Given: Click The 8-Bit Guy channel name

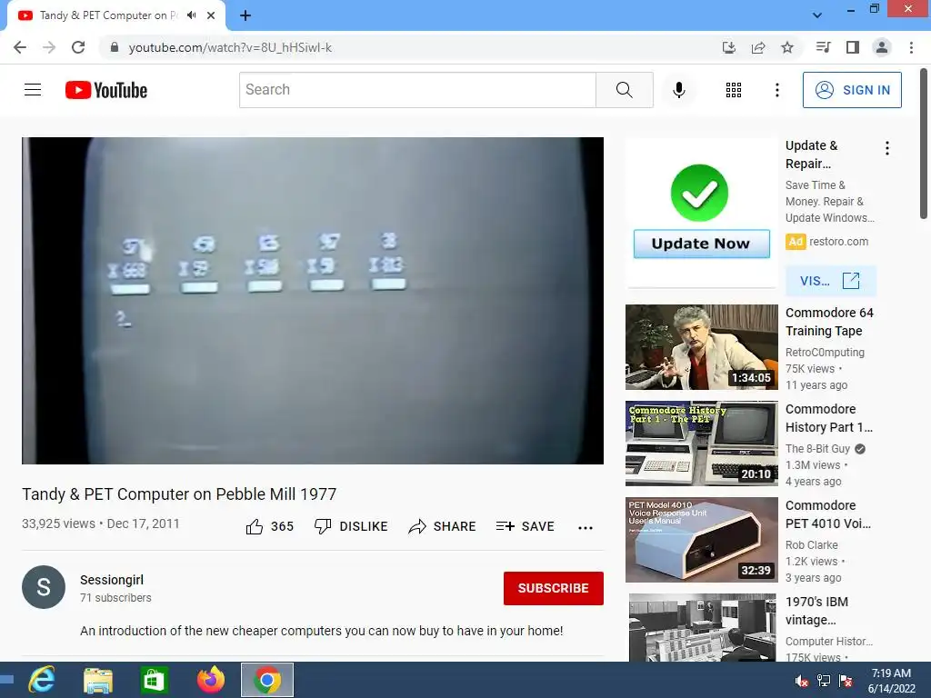Looking at the screenshot, I should click(817, 449).
